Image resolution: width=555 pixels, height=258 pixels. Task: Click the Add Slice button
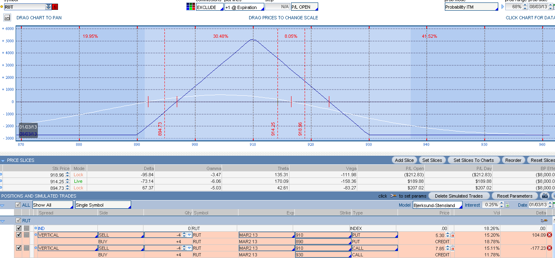point(405,160)
